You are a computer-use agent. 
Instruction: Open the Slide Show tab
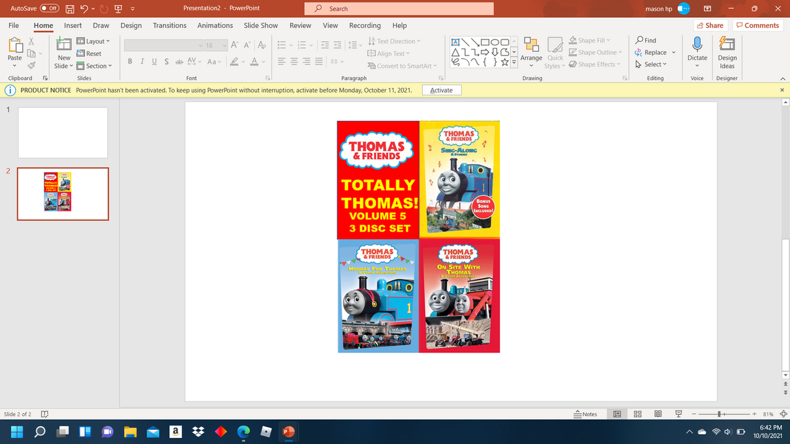click(x=260, y=25)
